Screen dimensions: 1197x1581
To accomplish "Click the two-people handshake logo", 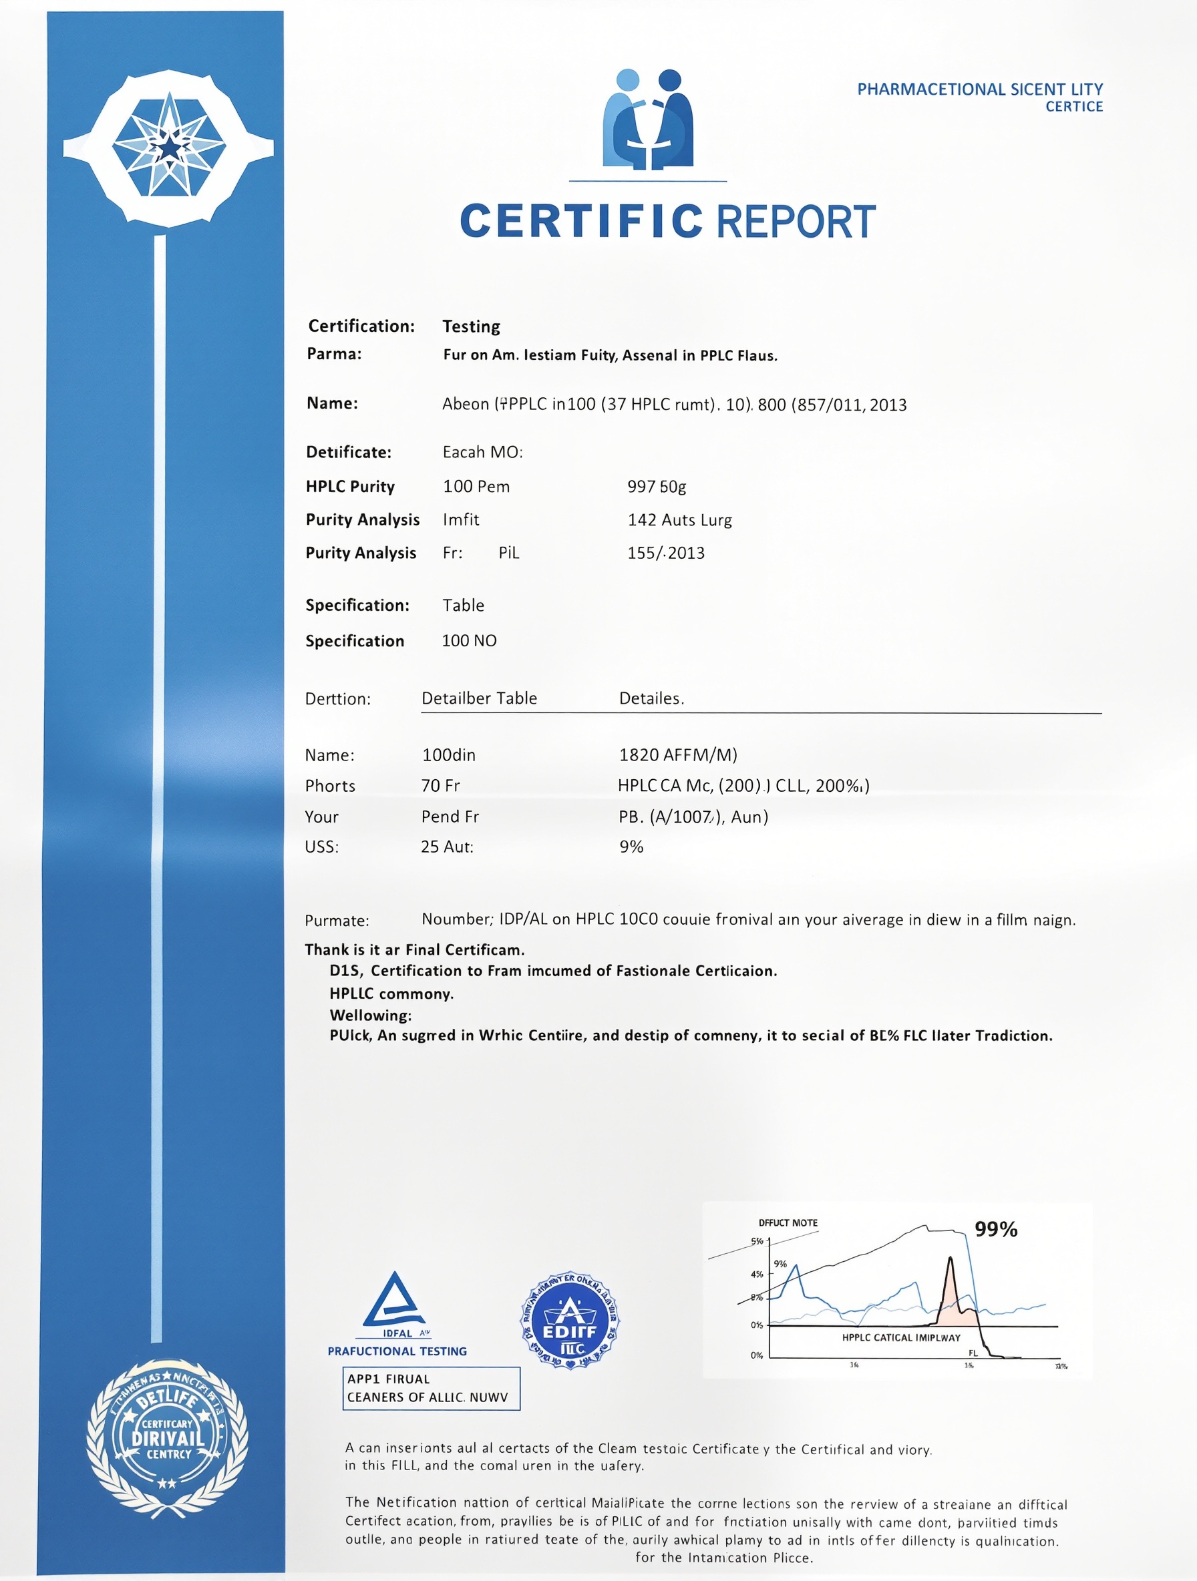I will click(x=649, y=119).
